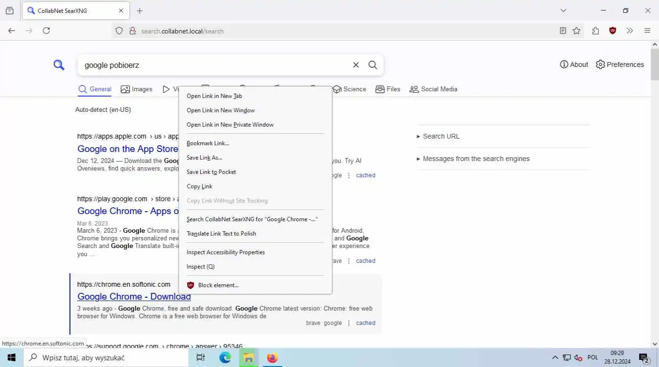The image size is (659, 367).
Task: Launch Microsoft Edge from the taskbar
Action: 225,357
